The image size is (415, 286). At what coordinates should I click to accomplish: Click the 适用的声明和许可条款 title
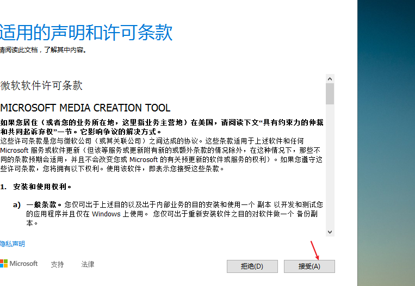coord(86,33)
